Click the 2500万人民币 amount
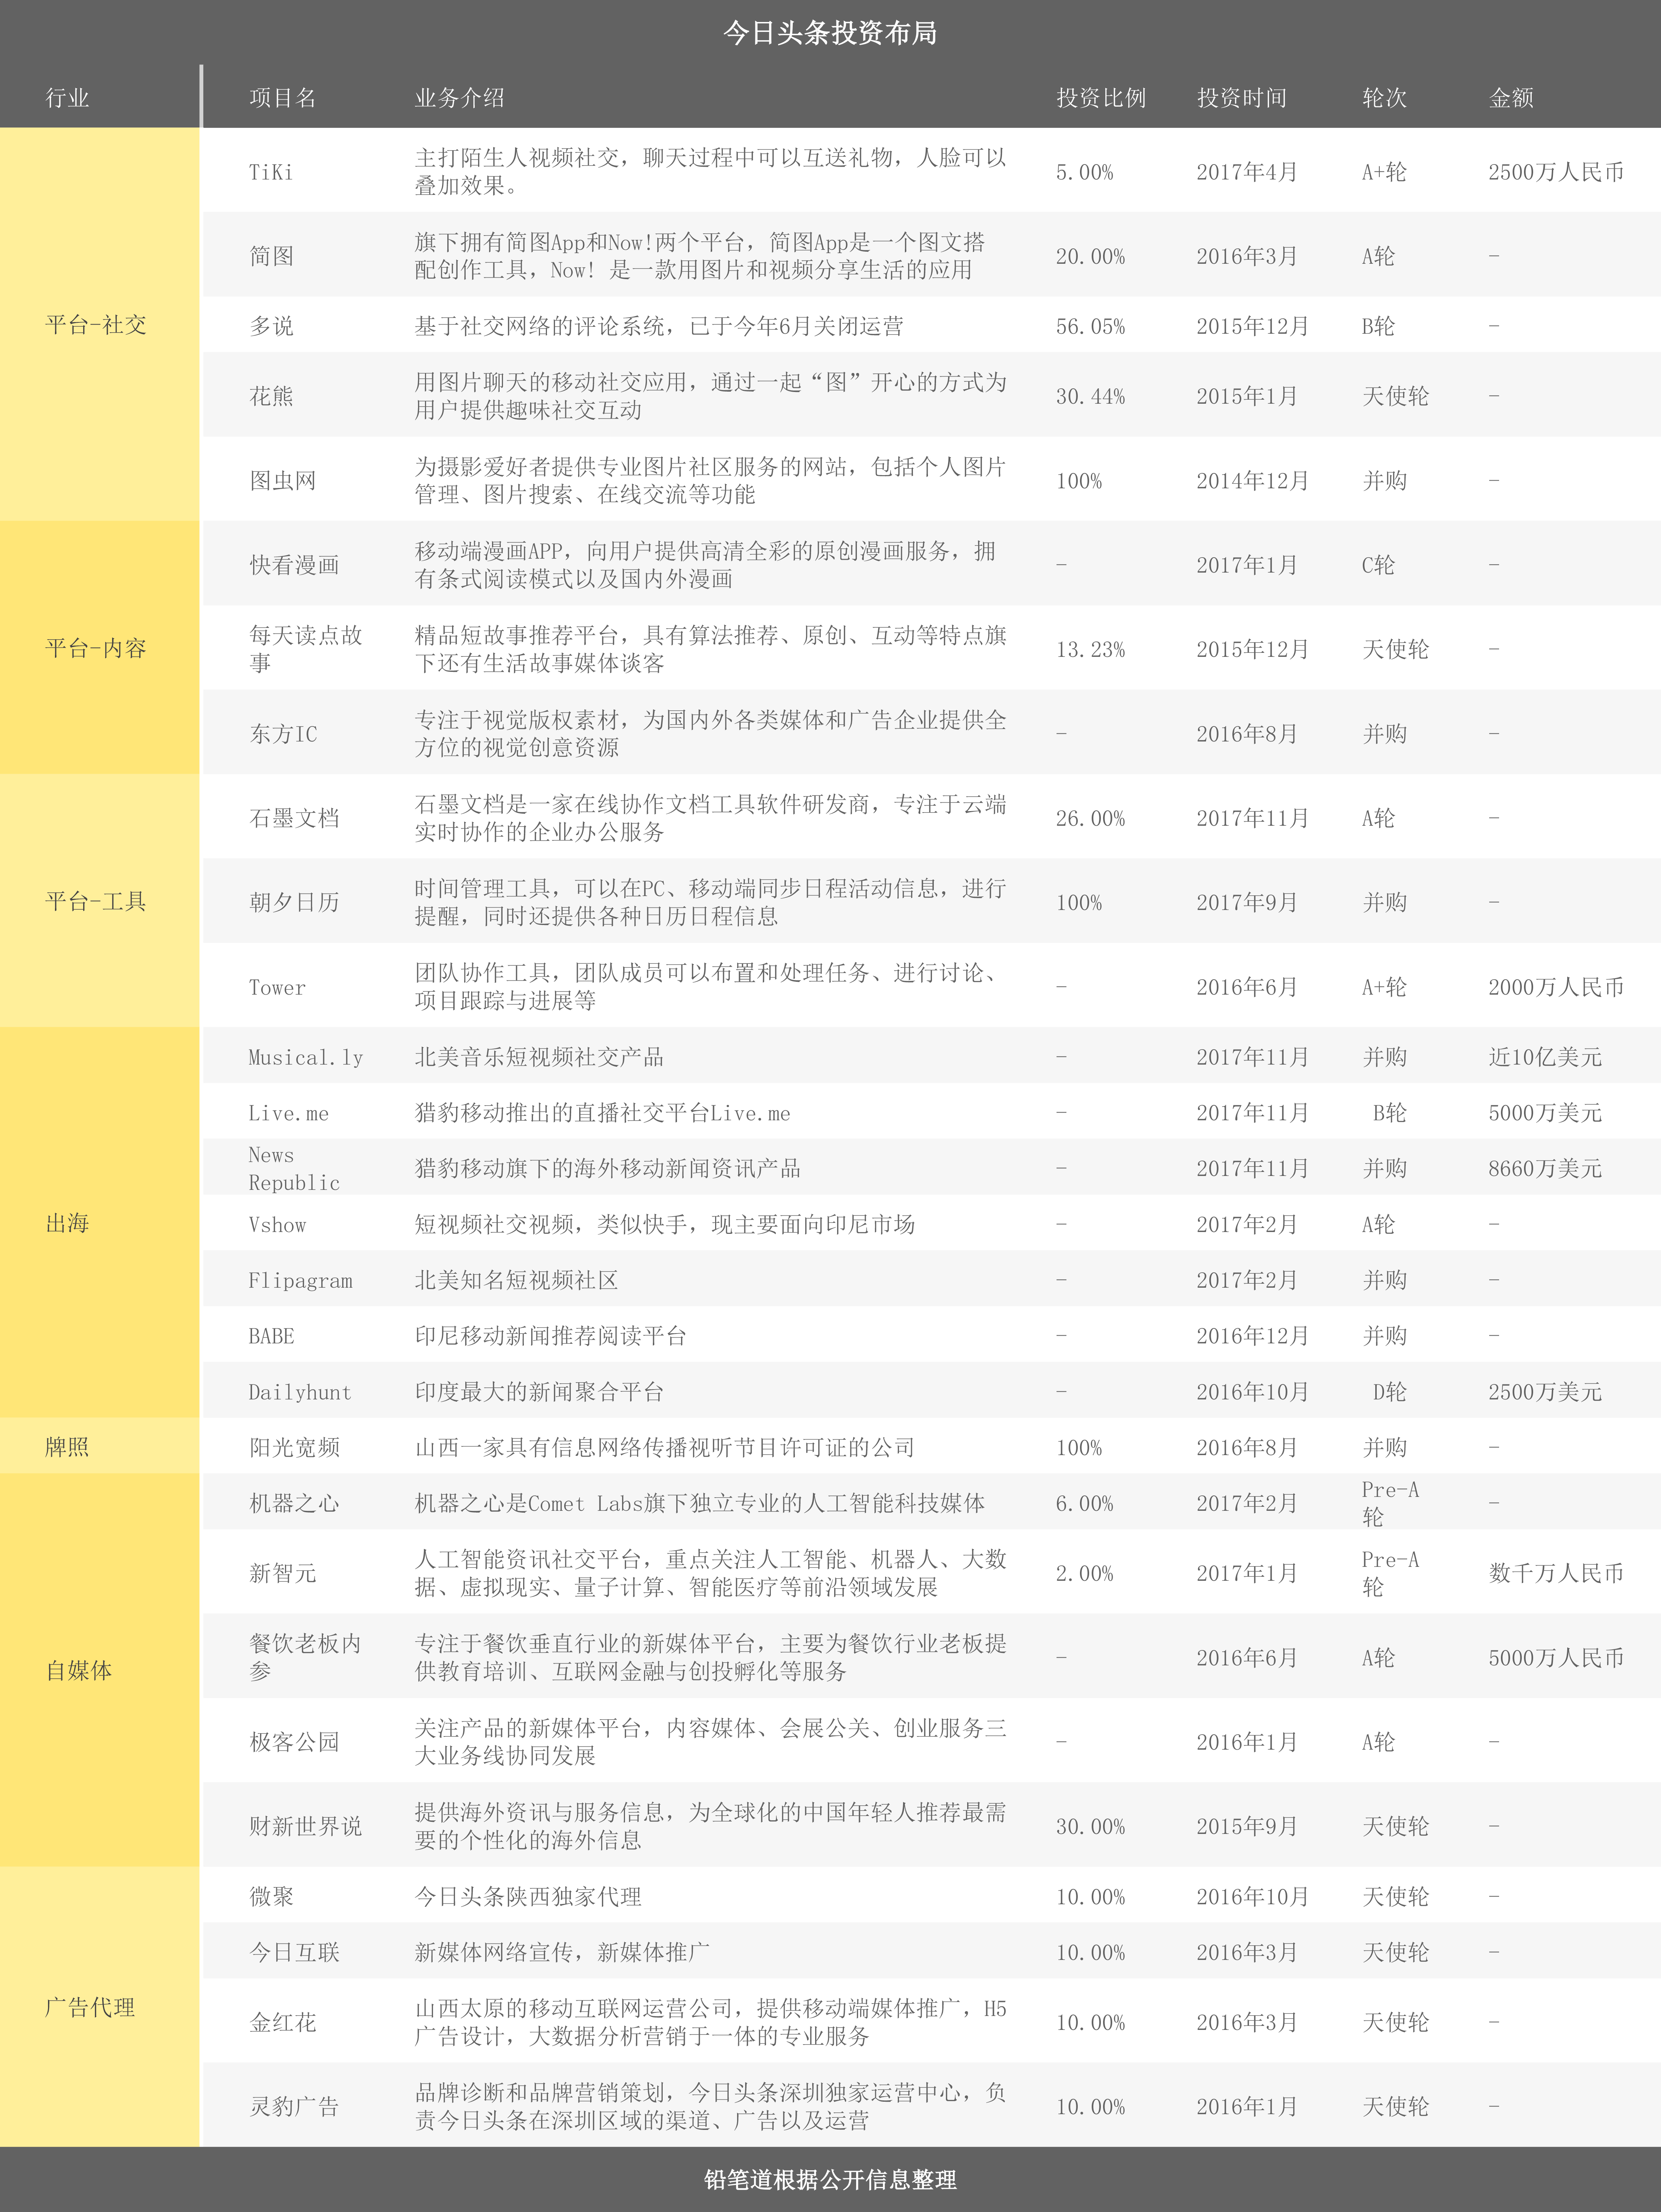Viewport: 1661px width, 2212px height. click(1556, 172)
